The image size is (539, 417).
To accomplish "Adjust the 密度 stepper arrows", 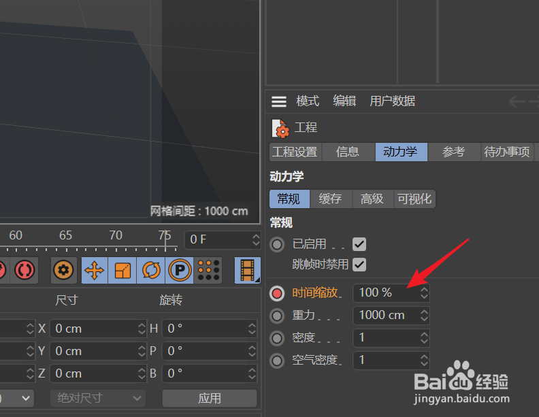I will tap(424, 338).
